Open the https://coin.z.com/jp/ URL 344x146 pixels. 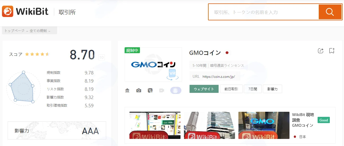click(219, 76)
